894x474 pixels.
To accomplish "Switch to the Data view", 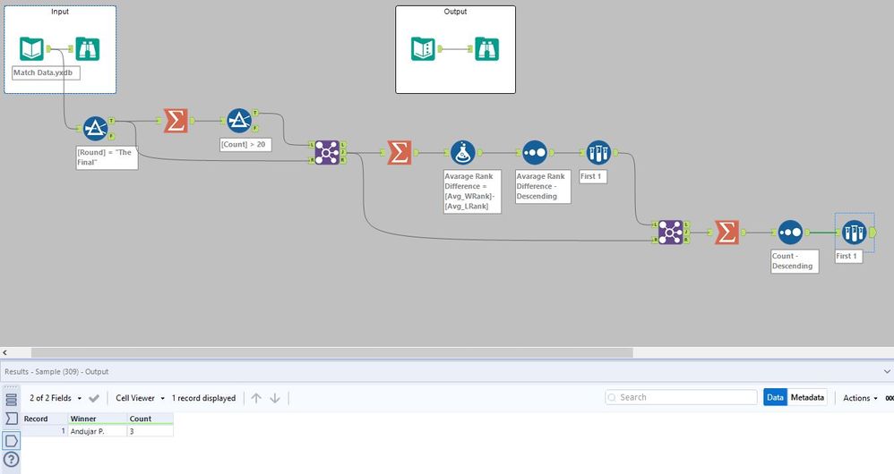I will click(x=775, y=397).
